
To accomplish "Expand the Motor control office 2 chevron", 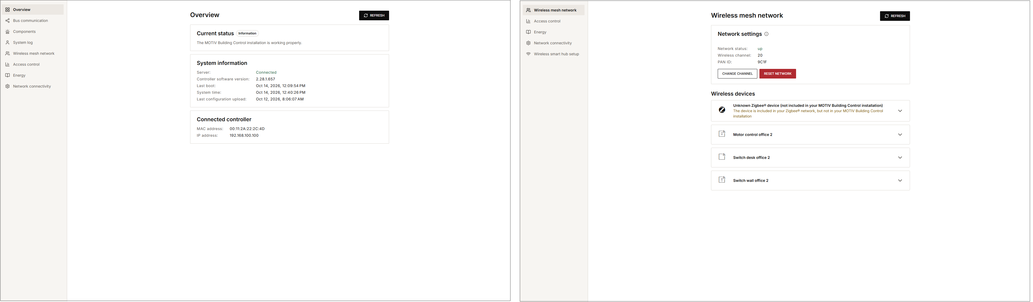I will (x=900, y=135).
